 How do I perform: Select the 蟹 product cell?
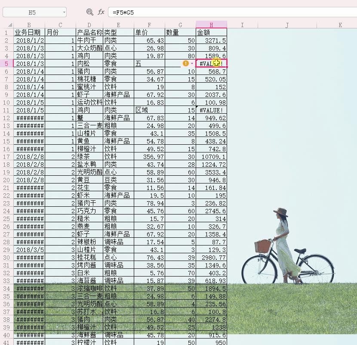click(89, 118)
